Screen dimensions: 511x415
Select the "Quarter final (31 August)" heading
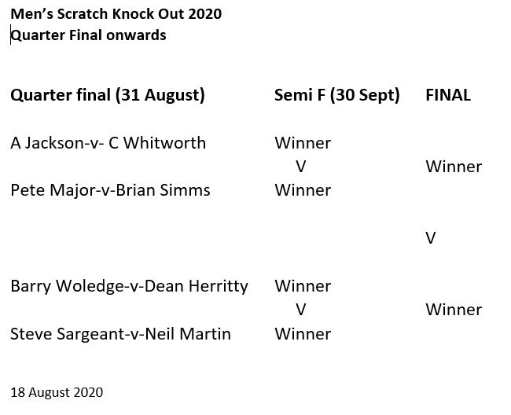coord(107,96)
